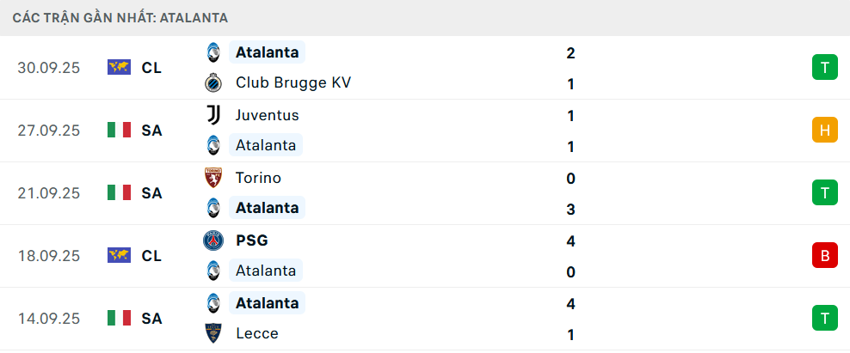850x353 pixels.
Task: Open the Juventus team name link
Action: 267,115
